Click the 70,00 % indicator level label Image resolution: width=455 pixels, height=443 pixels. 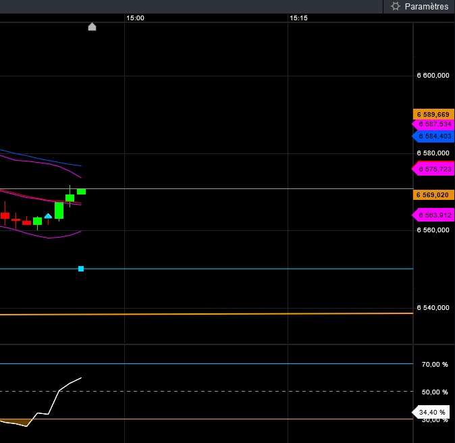pos(435,365)
